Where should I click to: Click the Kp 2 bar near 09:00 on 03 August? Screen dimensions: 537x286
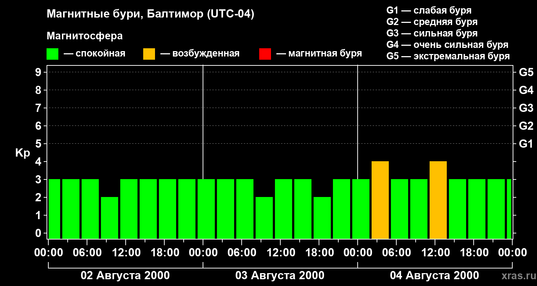(264, 218)
